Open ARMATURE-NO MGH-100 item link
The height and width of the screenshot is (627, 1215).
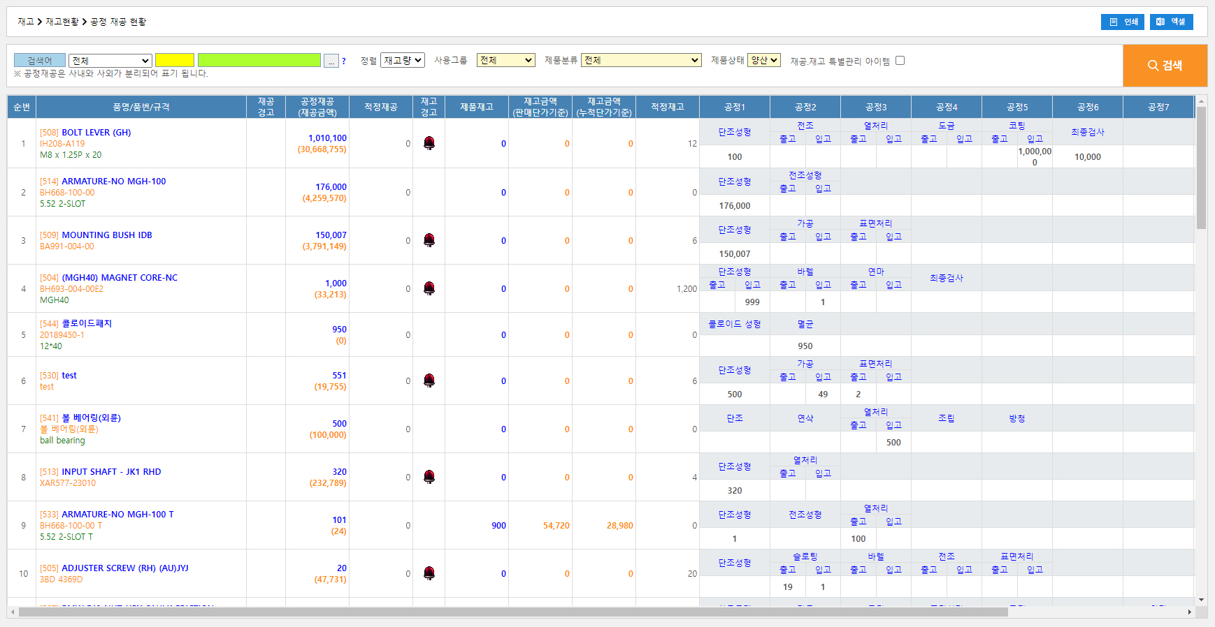[x=113, y=181]
